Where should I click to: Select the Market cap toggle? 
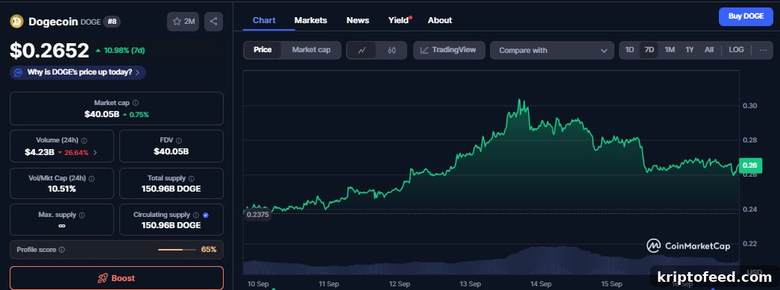coord(312,50)
